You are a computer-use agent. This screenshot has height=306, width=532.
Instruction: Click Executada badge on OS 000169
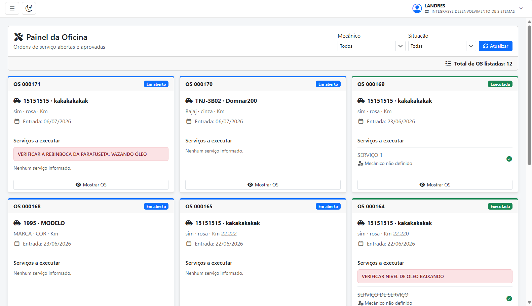click(x=500, y=84)
